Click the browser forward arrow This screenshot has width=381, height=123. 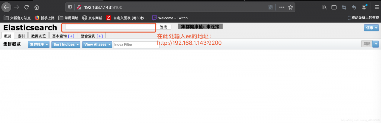click(x=17, y=7)
